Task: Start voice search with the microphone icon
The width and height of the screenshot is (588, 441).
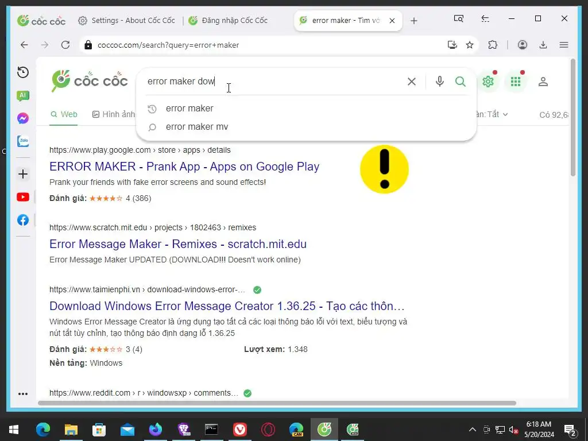Action: click(x=439, y=82)
